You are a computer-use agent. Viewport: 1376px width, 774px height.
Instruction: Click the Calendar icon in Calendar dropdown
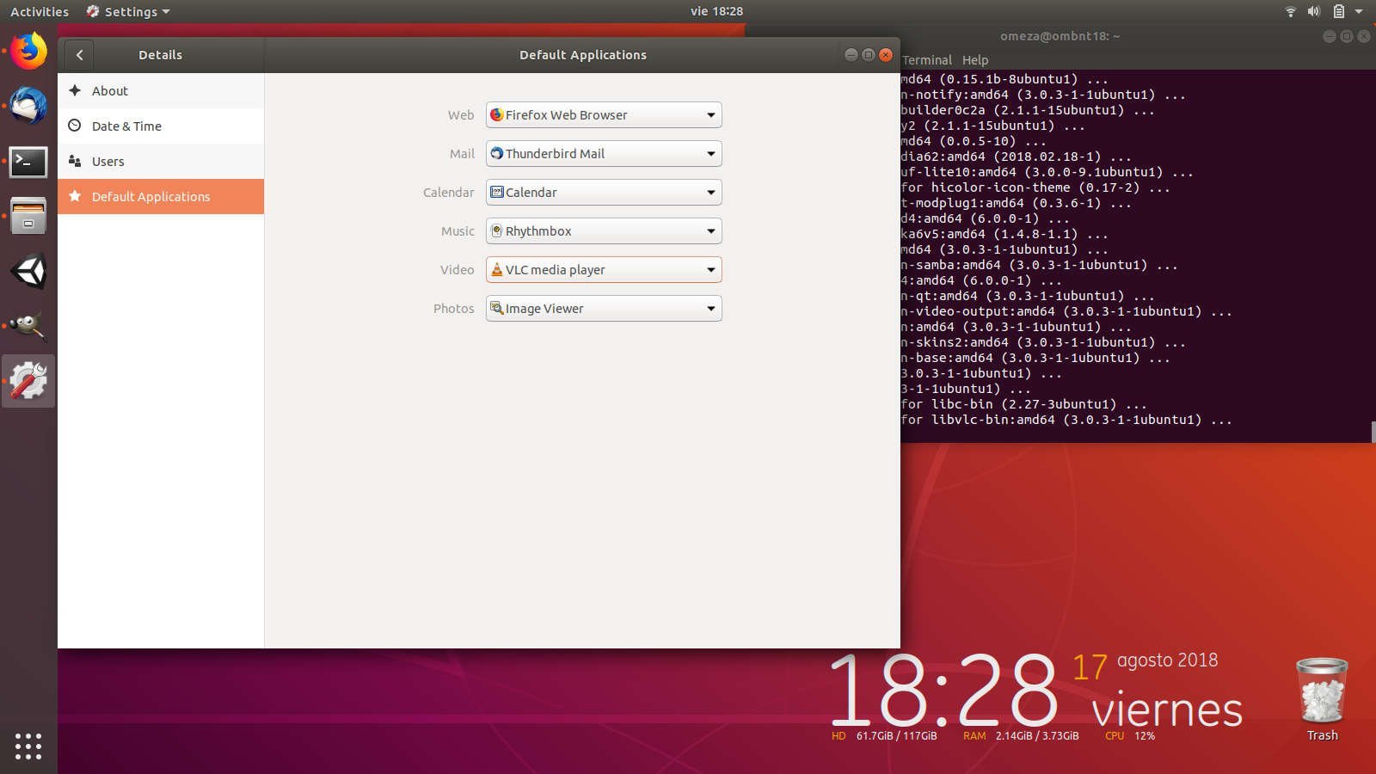[496, 192]
